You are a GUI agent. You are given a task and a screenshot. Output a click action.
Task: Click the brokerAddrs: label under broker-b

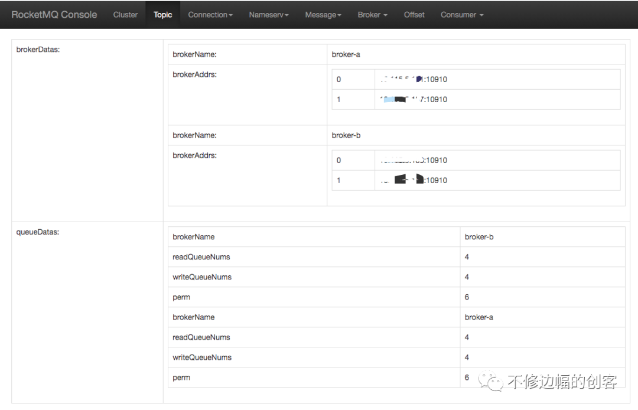pos(194,155)
